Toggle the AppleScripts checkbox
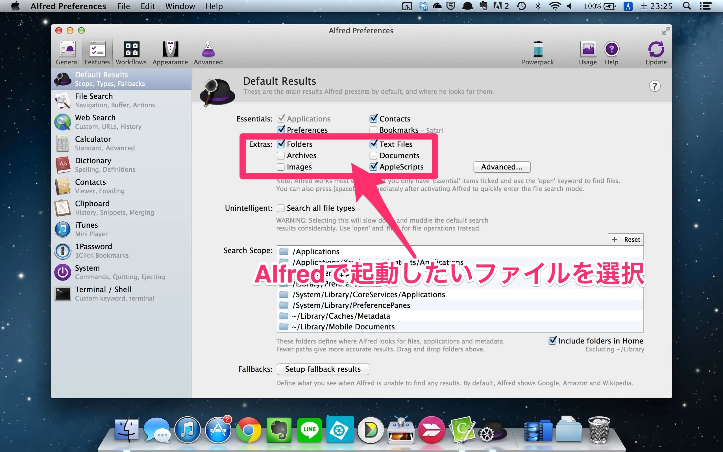This screenshot has height=452, width=723. pyautogui.click(x=373, y=167)
